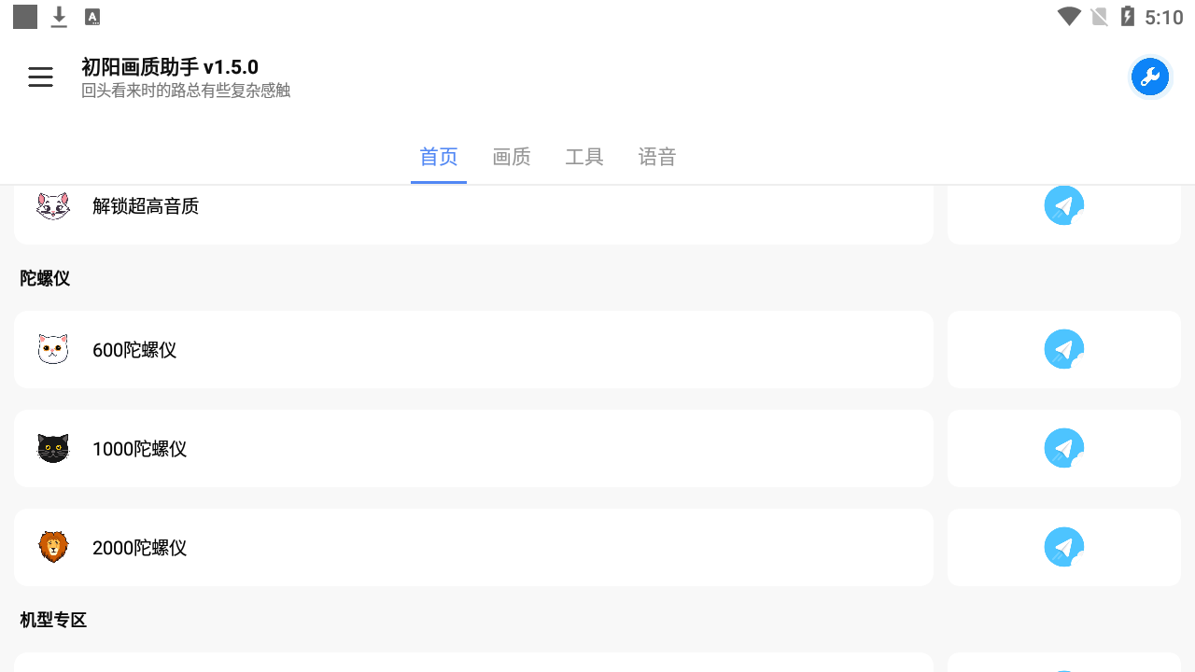
Task: Click the black cat icon for 1000陀螺仪
Action: [x=53, y=448]
